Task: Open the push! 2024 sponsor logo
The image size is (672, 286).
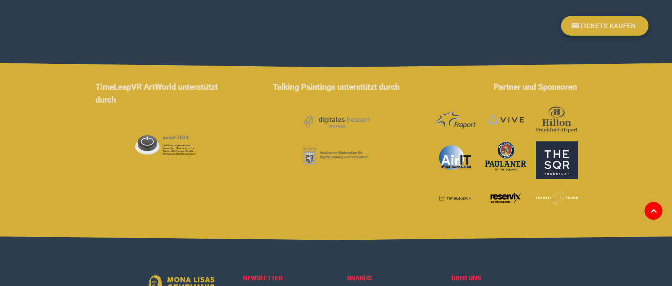Action: click(165, 145)
